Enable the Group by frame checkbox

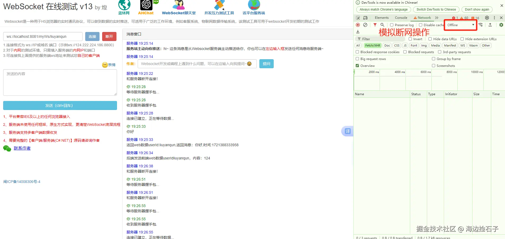pyautogui.click(x=434, y=59)
